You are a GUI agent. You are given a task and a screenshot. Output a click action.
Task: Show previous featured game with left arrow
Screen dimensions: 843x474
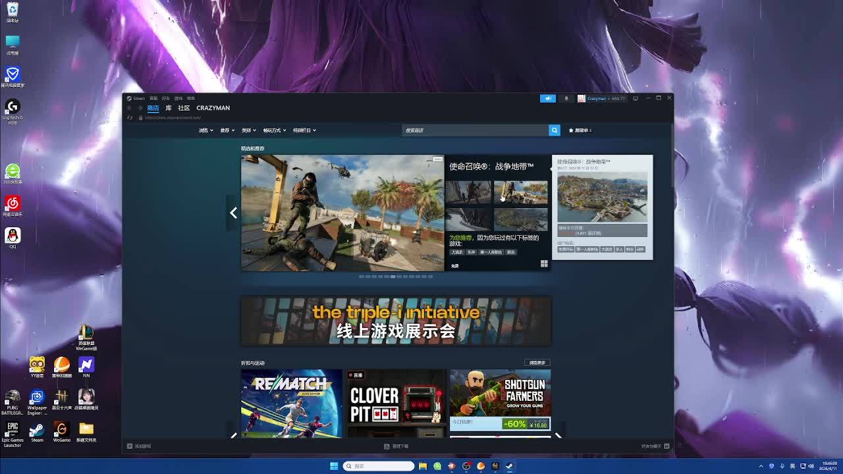point(233,213)
